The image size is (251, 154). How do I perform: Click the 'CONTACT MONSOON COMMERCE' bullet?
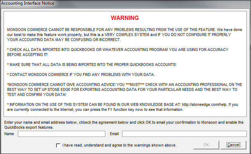pos(81,75)
